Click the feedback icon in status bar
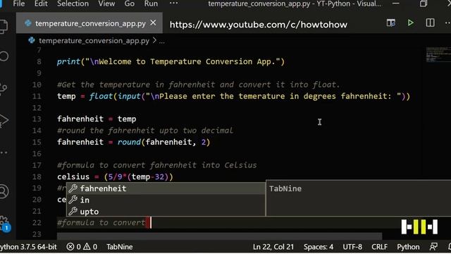This screenshot has height=254, width=451. pyautogui.click(x=433, y=246)
